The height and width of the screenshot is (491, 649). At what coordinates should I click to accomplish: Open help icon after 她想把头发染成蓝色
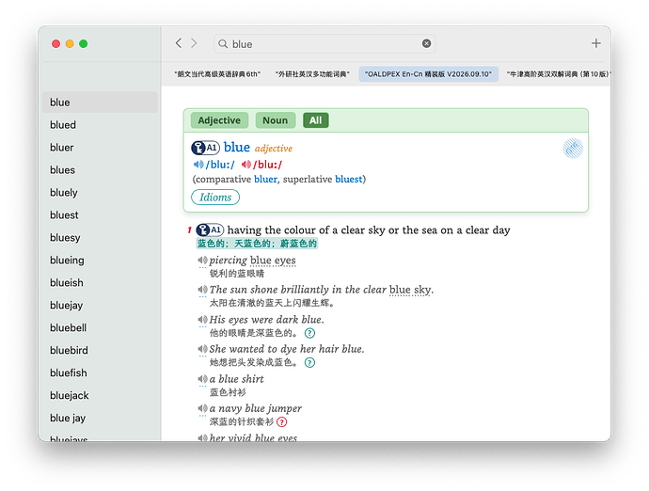click(x=309, y=363)
